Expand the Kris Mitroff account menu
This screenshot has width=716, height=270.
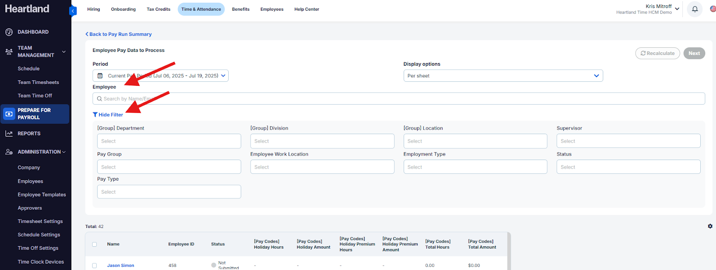pyautogui.click(x=677, y=9)
